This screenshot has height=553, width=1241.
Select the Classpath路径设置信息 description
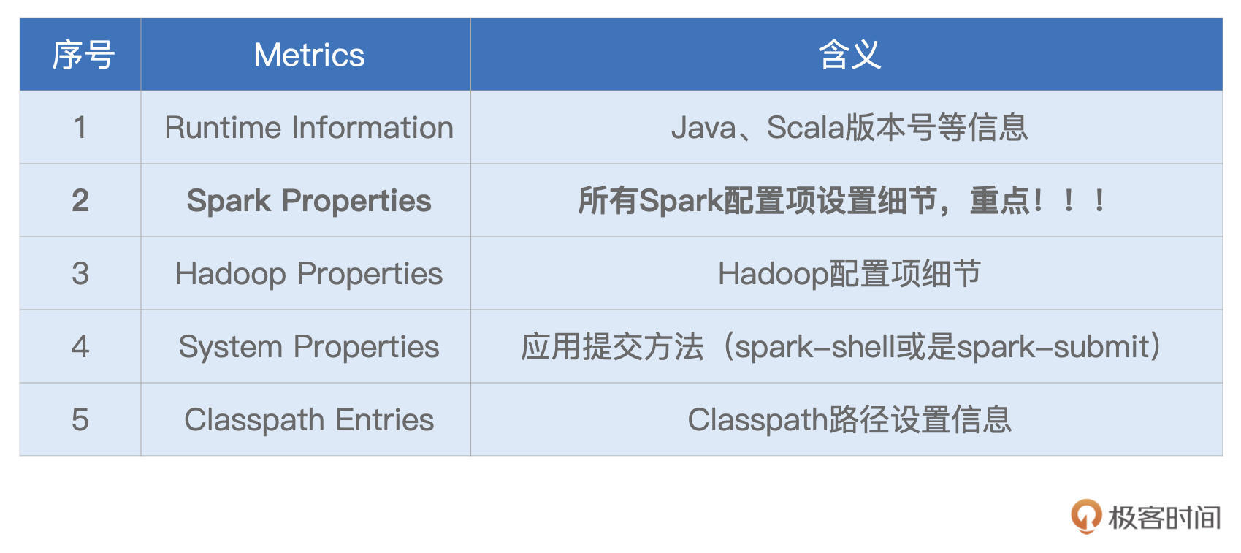[x=849, y=420]
